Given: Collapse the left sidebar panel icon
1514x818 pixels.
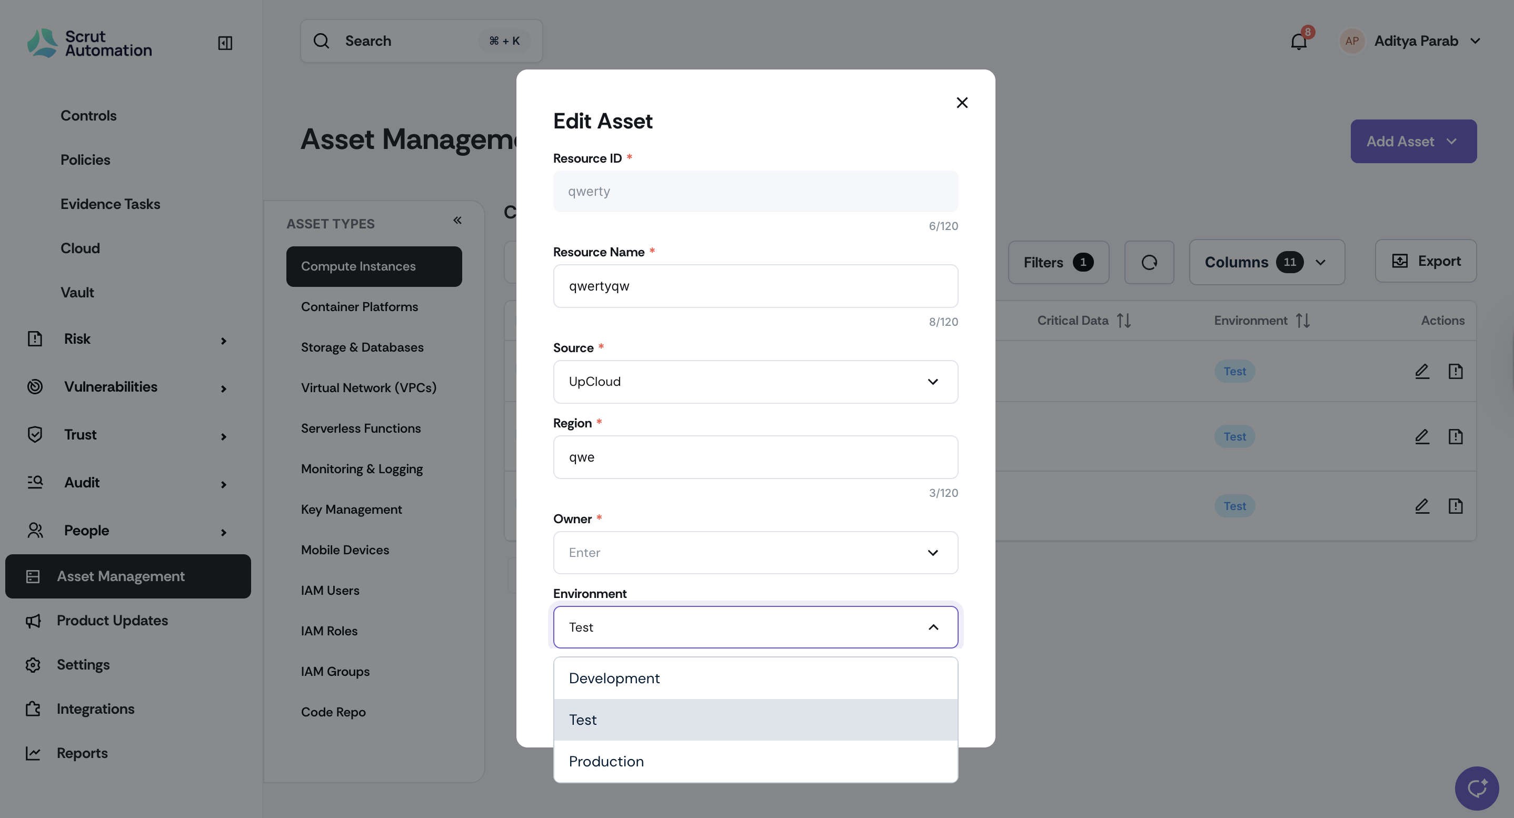Looking at the screenshot, I should pos(225,42).
